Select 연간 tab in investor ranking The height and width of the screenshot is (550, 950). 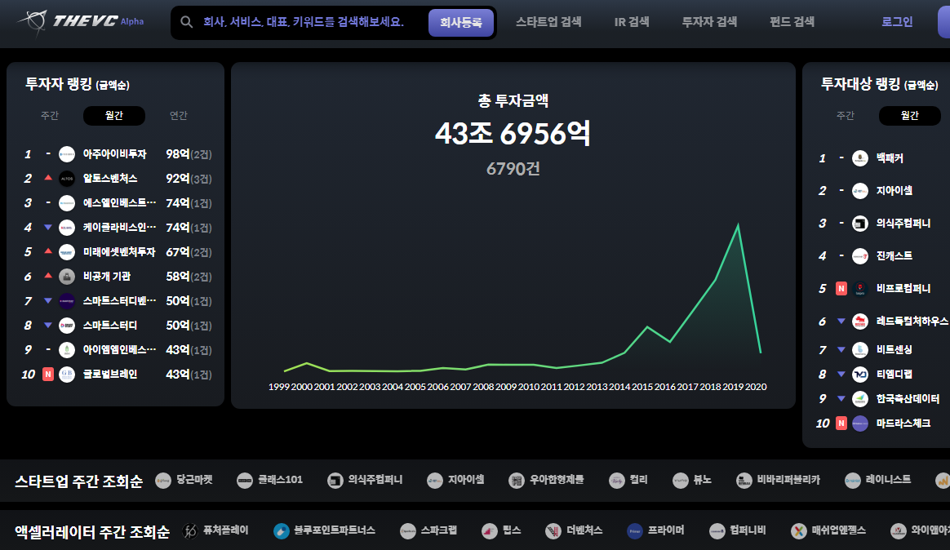pos(178,116)
